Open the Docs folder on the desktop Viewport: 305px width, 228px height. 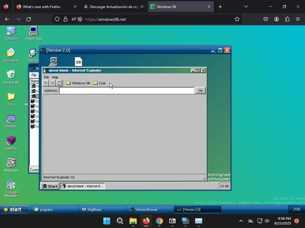pyautogui.click(x=11, y=99)
